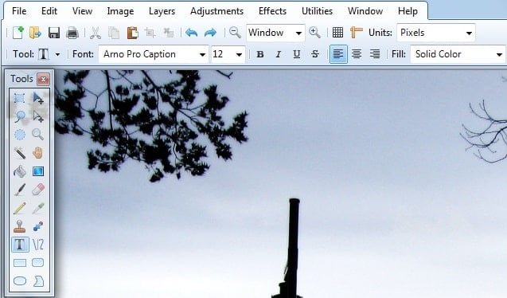Viewport: 507px width, 298px height.
Task: Select the Zoom tool in Tools panel
Action: 38,135
